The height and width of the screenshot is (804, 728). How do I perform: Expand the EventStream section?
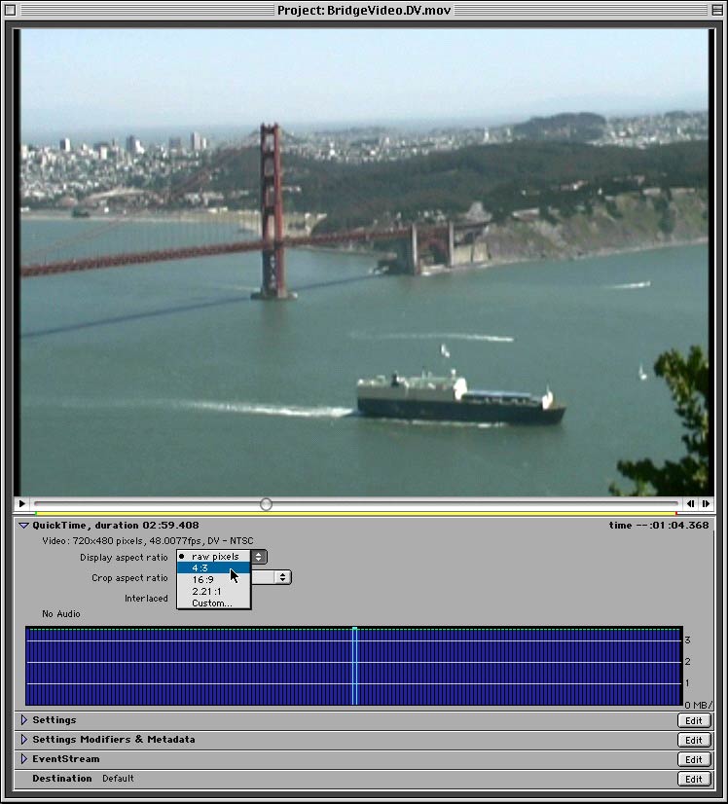click(24, 759)
